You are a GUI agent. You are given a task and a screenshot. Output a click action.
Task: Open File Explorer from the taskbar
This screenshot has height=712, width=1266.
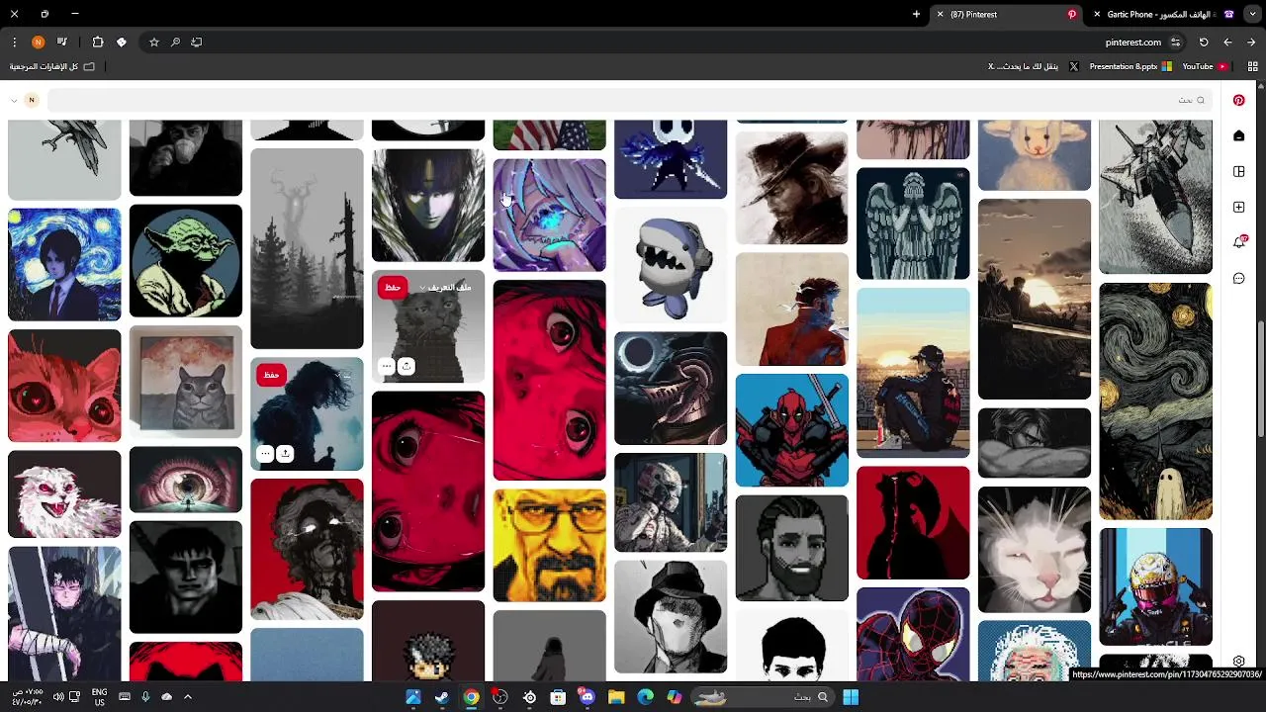pos(616,697)
